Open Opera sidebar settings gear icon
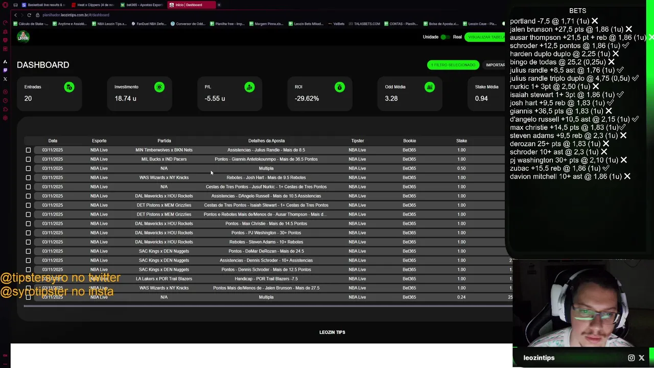The image size is (654, 368). click(5, 118)
